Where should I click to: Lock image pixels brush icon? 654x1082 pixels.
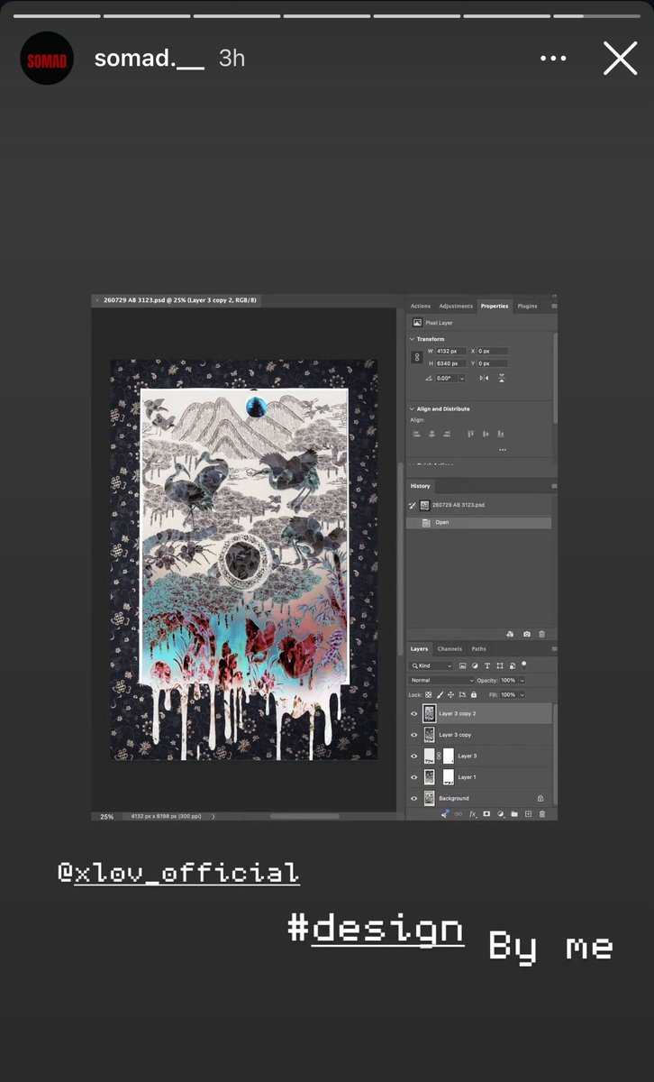440,695
